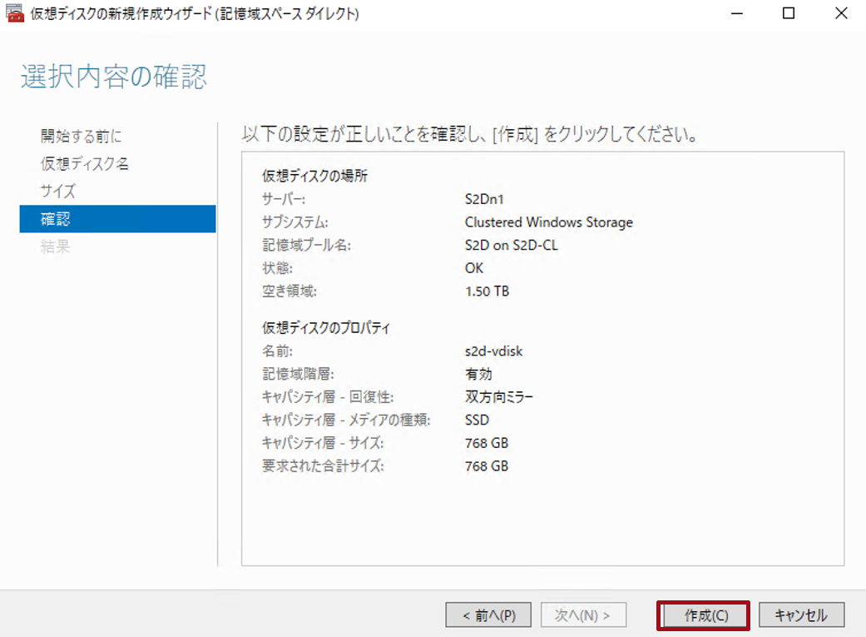Click the 作成(C) button to create the disk

703,615
